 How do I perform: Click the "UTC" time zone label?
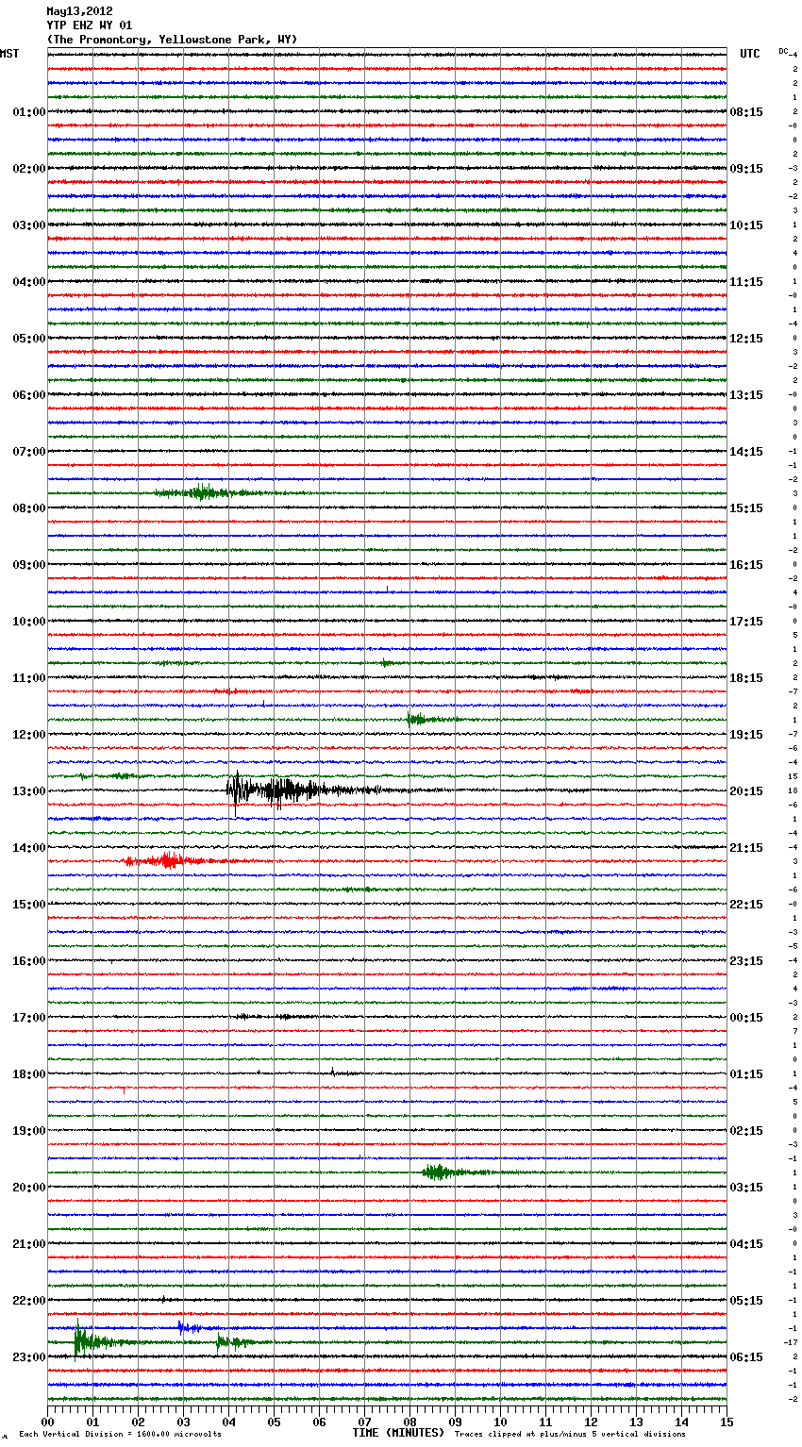click(750, 54)
